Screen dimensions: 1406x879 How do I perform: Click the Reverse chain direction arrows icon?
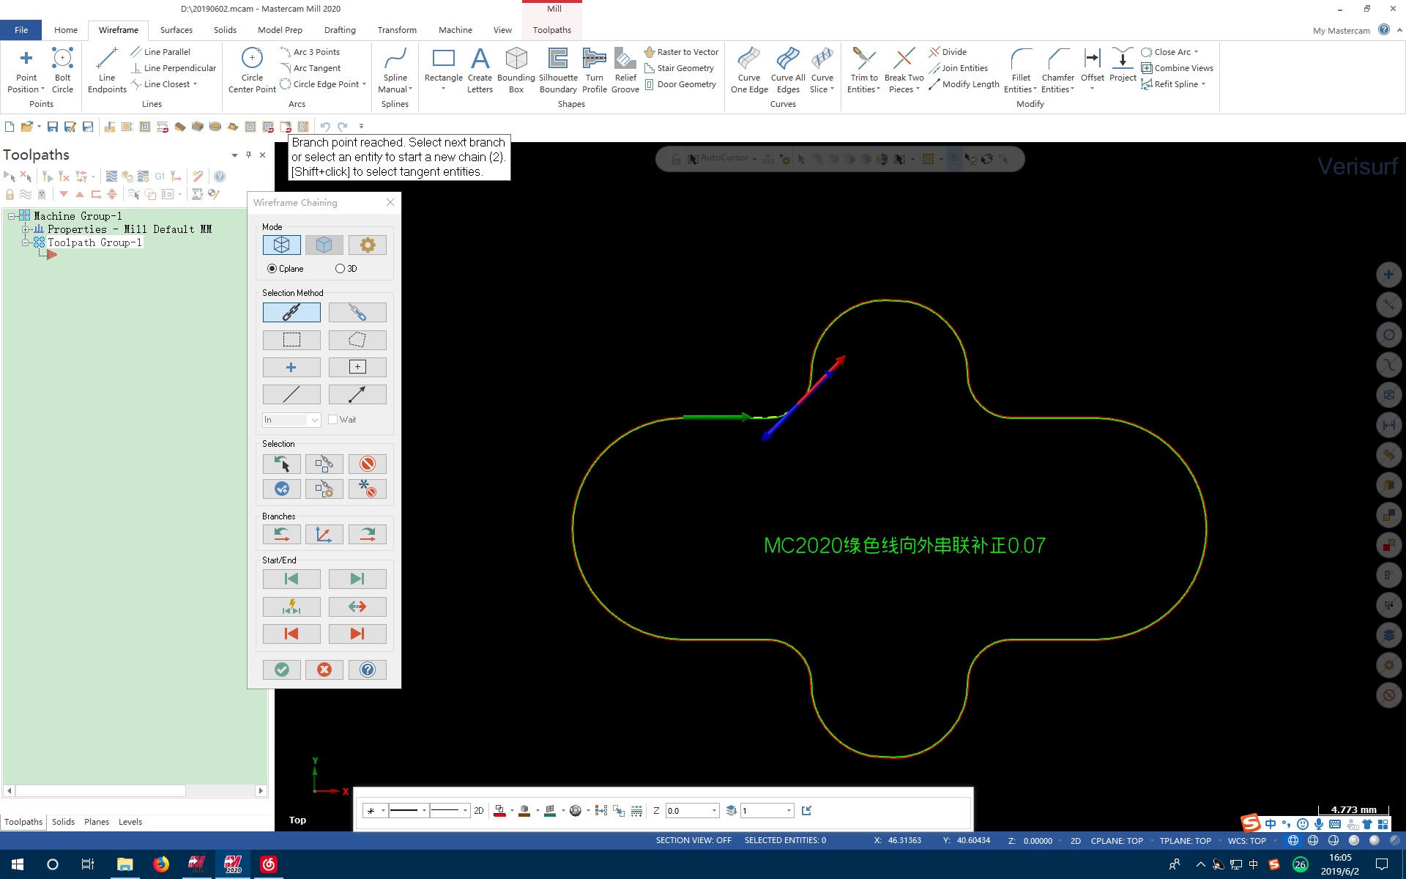(357, 607)
